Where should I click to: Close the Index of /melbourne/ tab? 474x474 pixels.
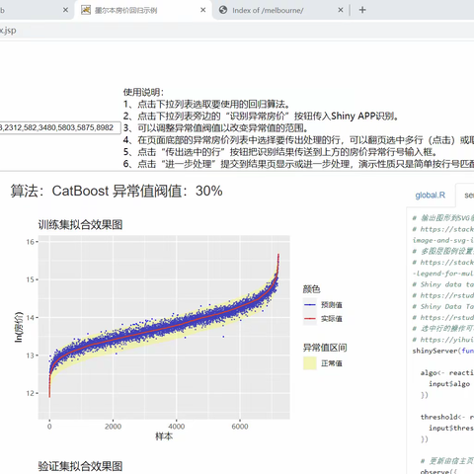click(x=341, y=10)
